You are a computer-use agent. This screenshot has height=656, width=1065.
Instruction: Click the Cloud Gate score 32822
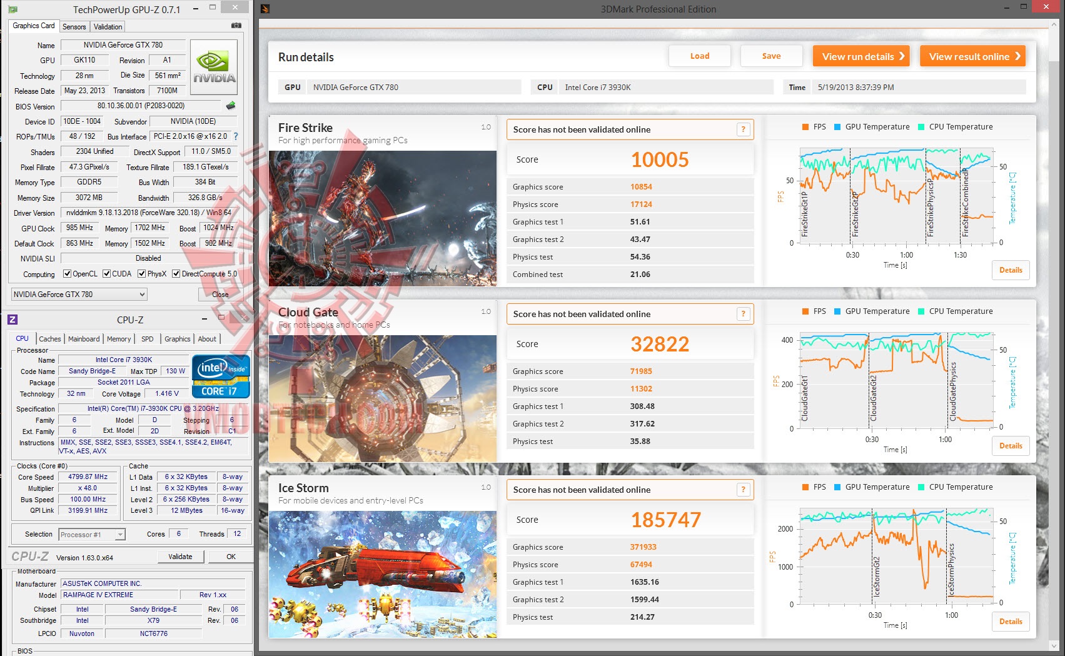[x=660, y=345]
